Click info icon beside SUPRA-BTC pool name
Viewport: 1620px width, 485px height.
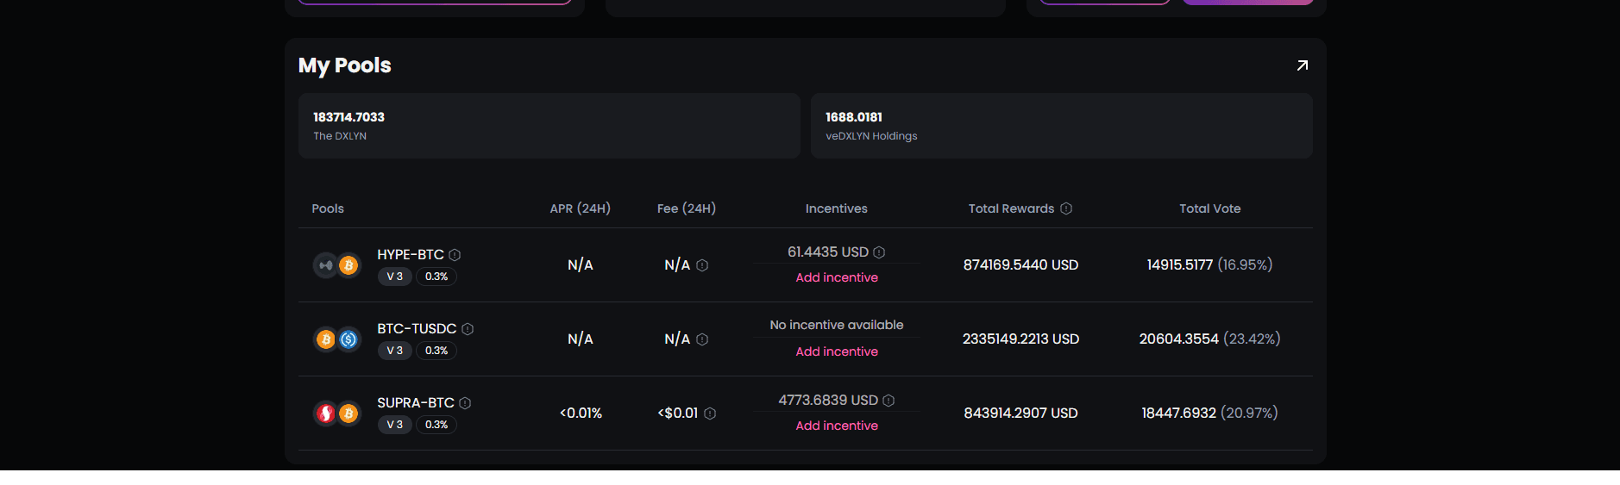coord(465,403)
